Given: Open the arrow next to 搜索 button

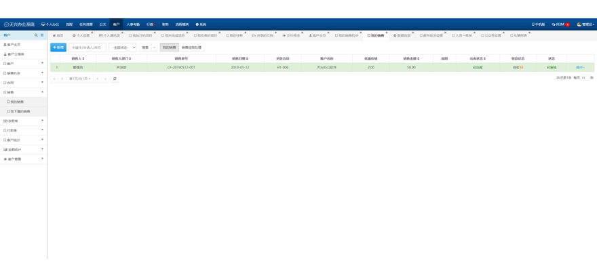Looking at the screenshot, I should 155,47.
